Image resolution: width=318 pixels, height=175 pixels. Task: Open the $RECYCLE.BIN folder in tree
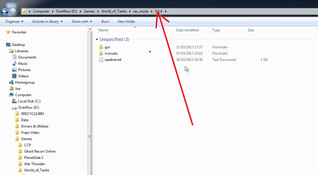tap(33, 114)
